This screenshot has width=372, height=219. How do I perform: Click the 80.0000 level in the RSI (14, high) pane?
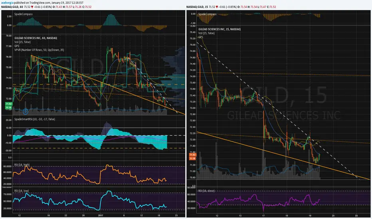coord(7,166)
